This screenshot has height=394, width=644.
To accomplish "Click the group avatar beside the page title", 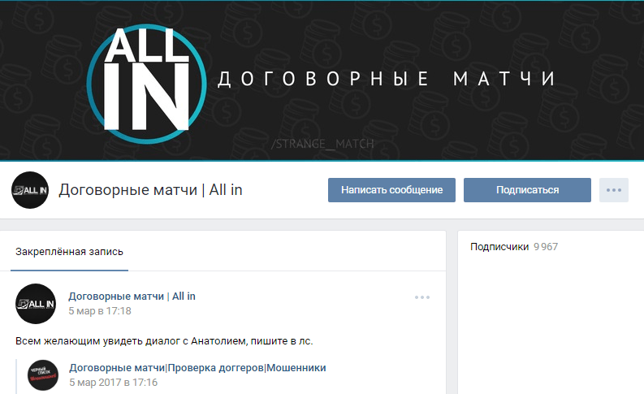I will click(x=30, y=191).
